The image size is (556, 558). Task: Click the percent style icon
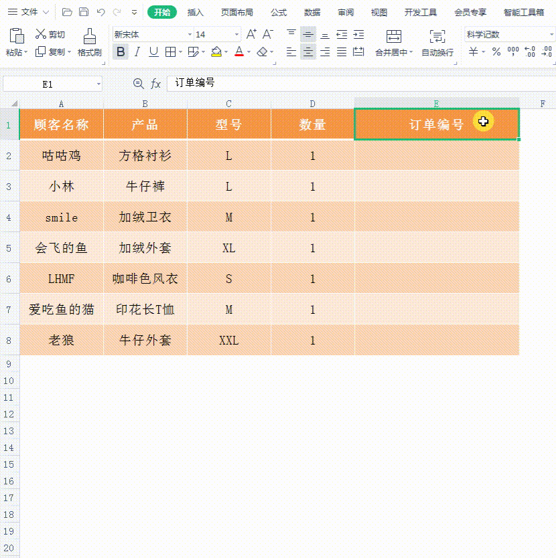[x=496, y=52]
